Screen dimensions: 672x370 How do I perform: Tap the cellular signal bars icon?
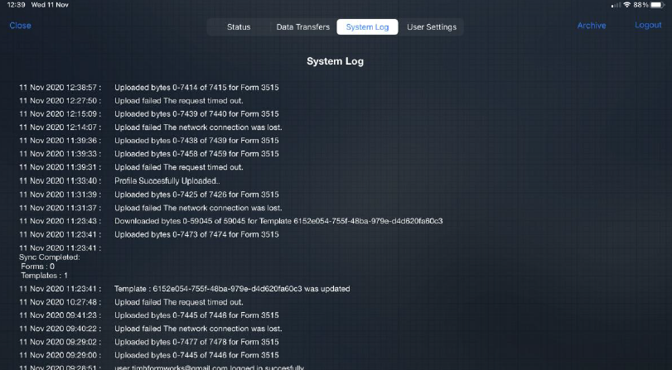[614, 5]
